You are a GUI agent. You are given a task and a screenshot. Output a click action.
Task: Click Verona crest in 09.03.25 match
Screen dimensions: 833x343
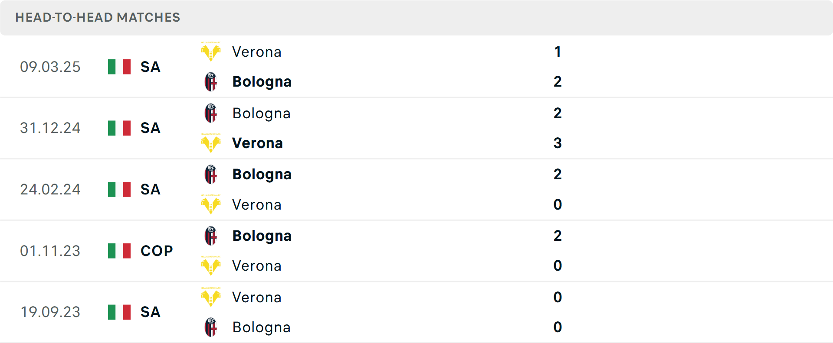coord(211,52)
